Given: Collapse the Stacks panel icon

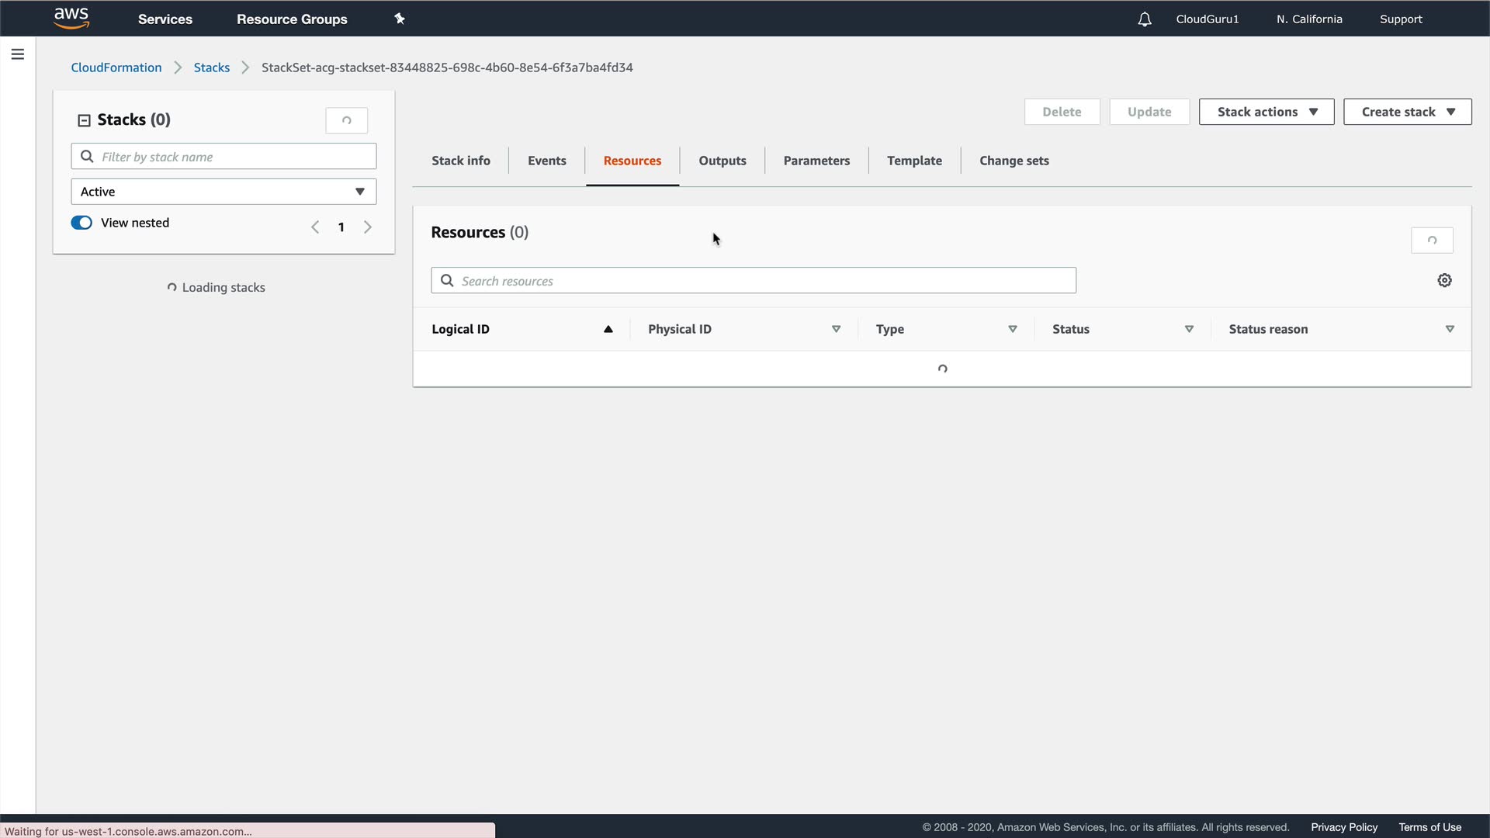Looking at the screenshot, I should (84, 120).
